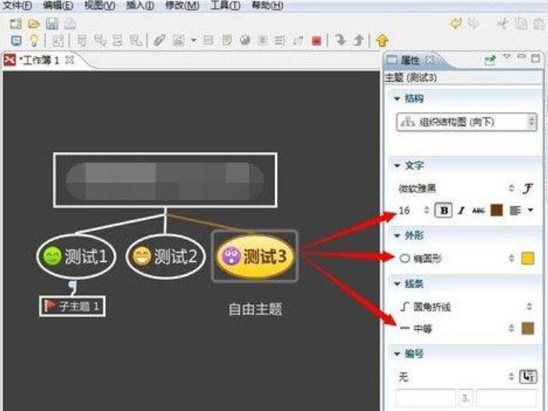548x411 pixels.
Task: Click the red boundary toolbar icon
Action: (316, 41)
